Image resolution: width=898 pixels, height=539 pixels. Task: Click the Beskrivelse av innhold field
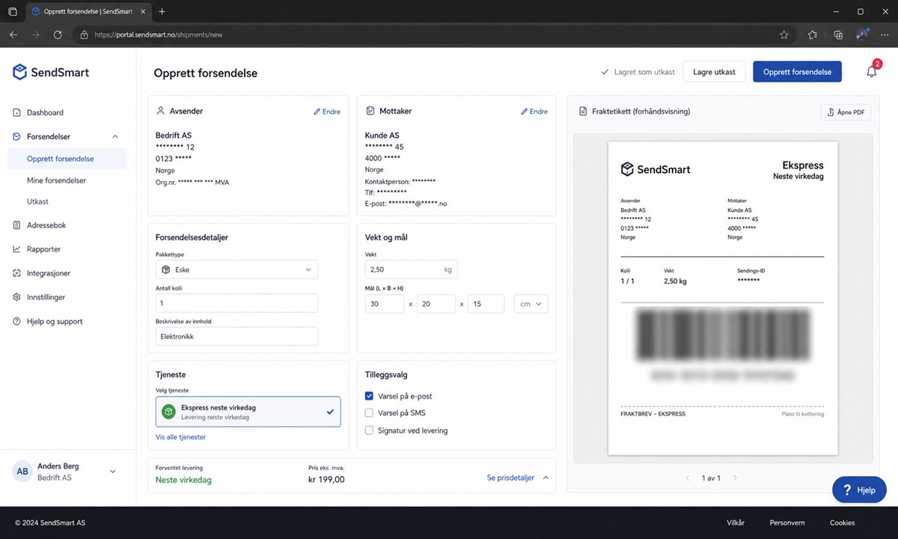click(236, 337)
